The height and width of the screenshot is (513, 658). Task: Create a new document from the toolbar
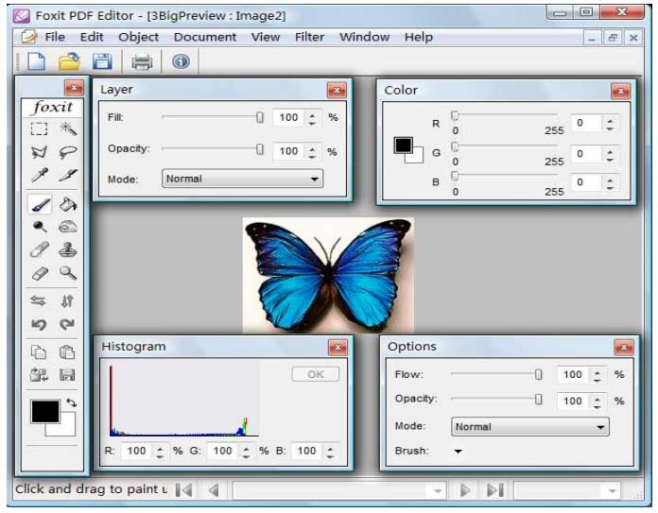point(37,61)
